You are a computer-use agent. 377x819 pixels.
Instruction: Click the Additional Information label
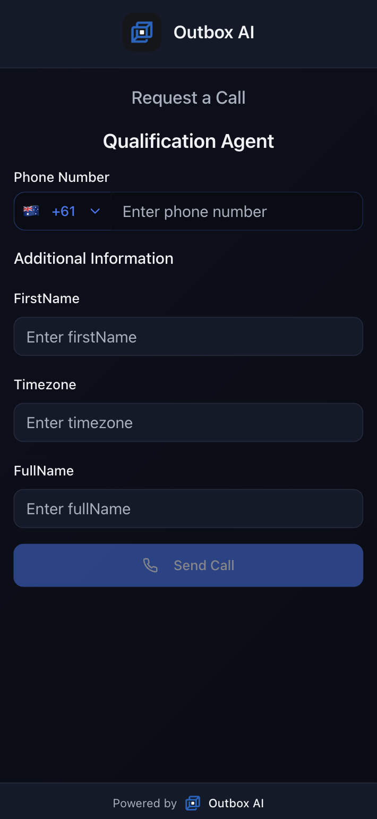click(x=93, y=258)
